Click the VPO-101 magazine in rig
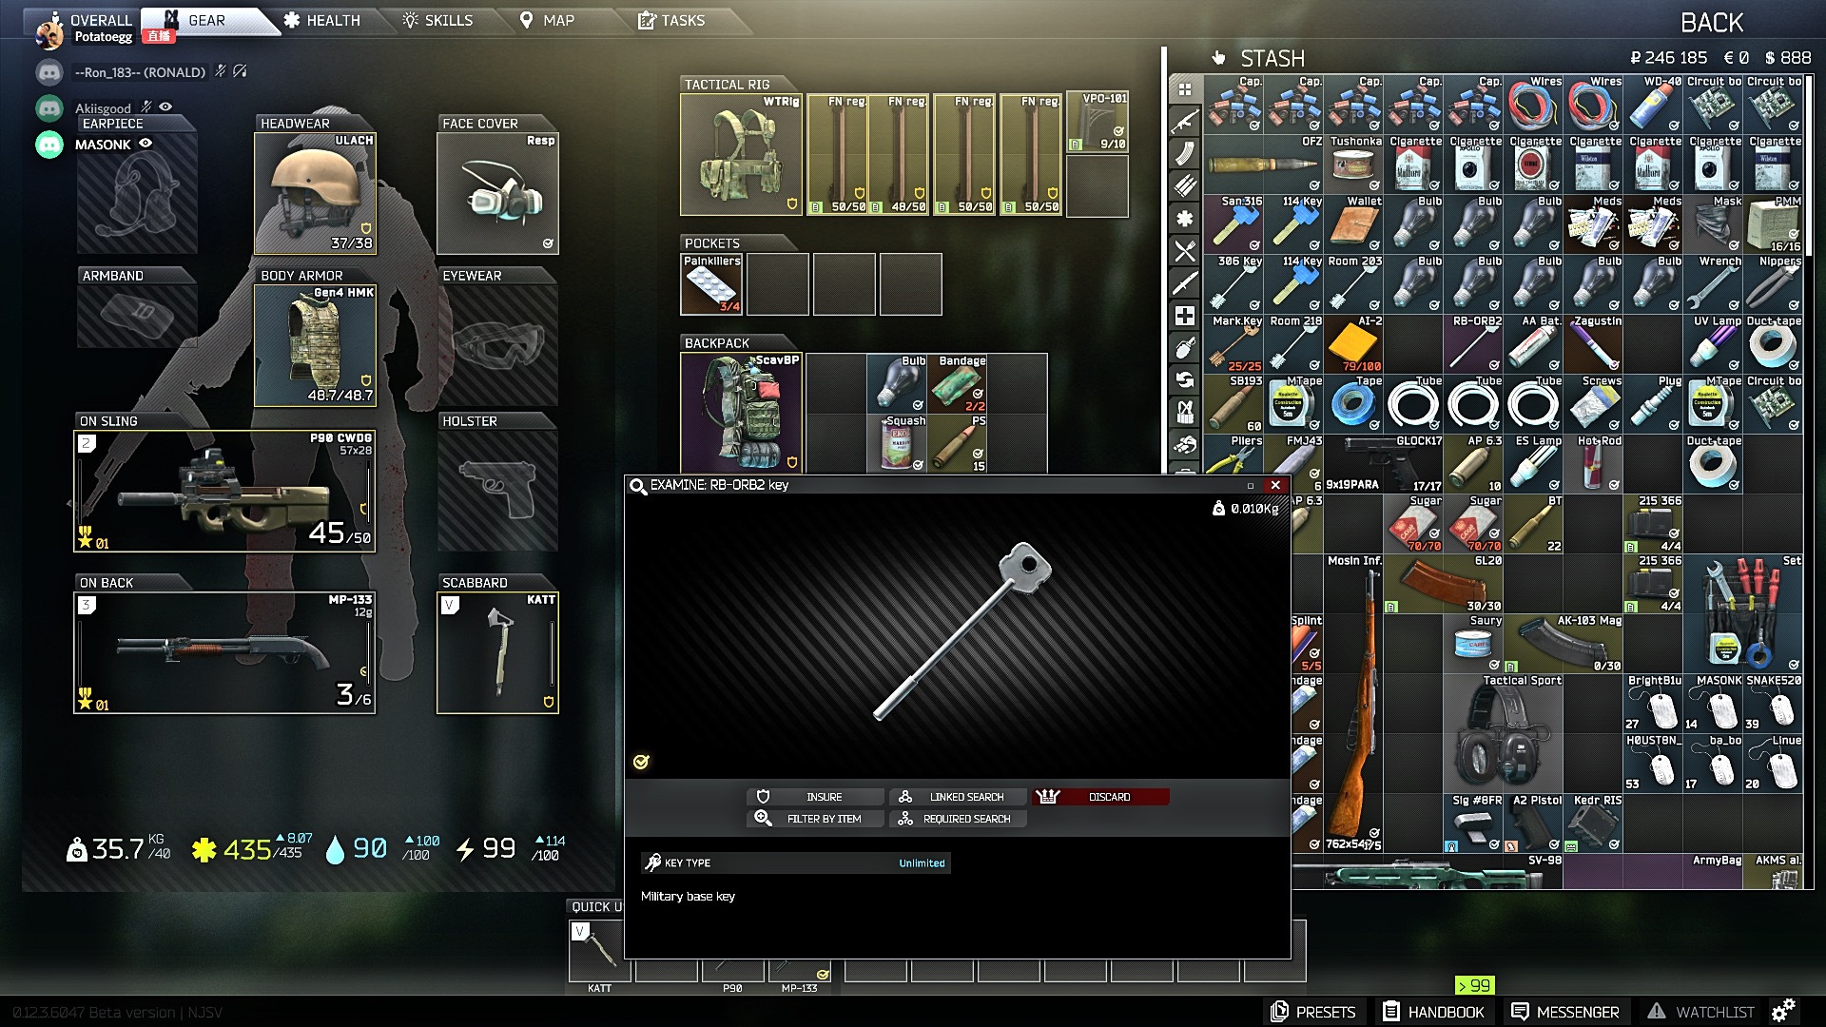 click(1098, 121)
